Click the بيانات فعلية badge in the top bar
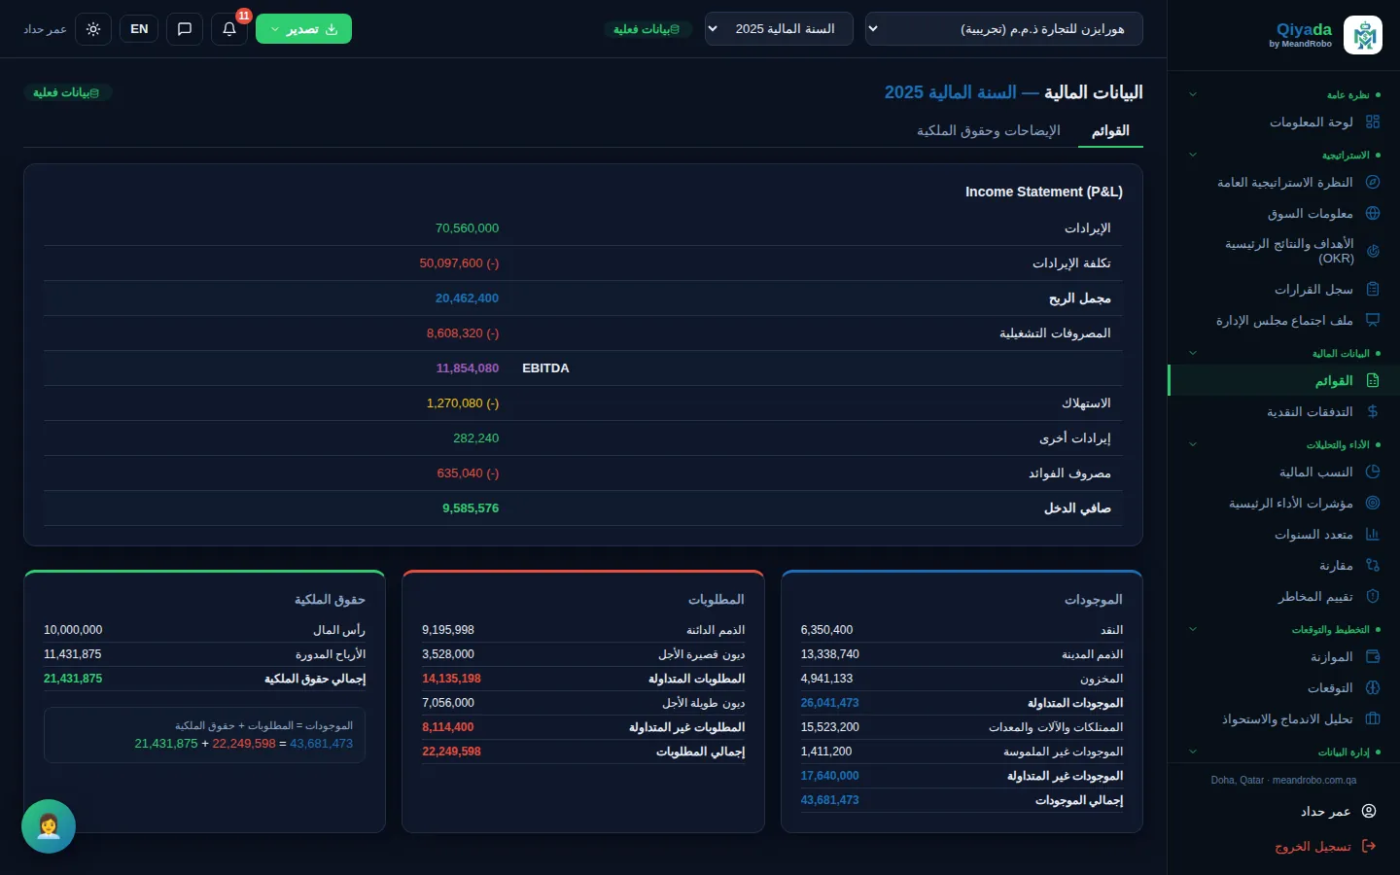This screenshot has height=875, width=1400. tap(647, 29)
